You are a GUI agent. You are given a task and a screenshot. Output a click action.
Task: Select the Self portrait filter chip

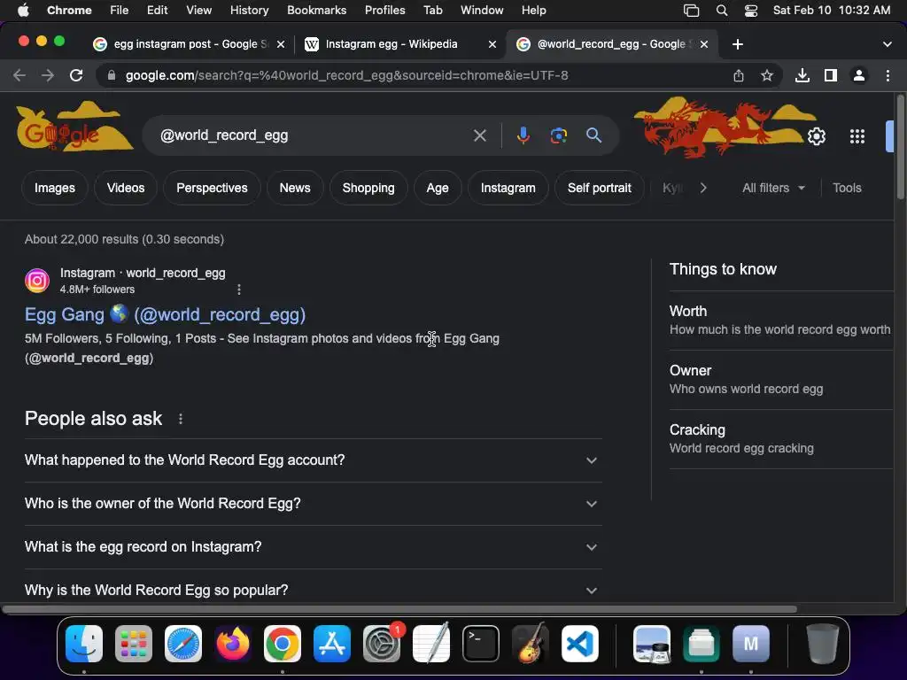[x=600, y=188]
